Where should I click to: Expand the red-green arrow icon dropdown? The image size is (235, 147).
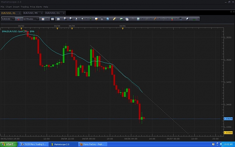click(176, 19)
